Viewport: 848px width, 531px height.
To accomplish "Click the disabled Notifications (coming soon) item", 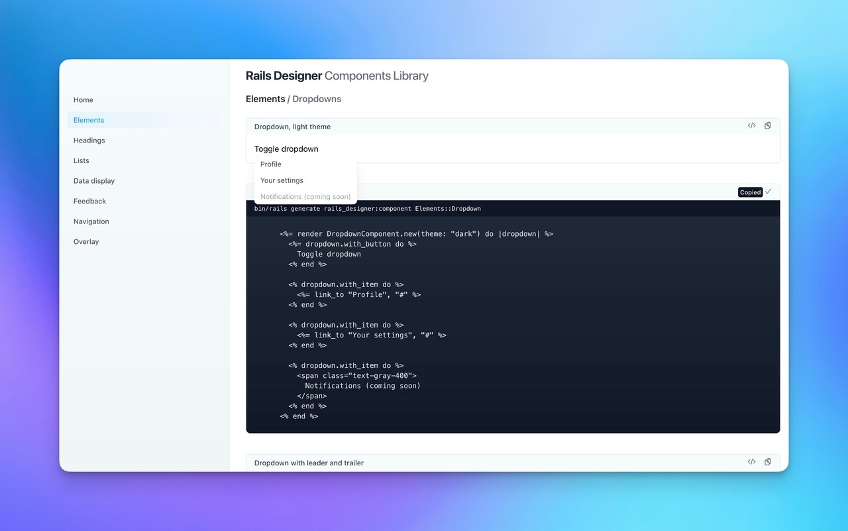I will pyautogui.click(x=305, y=196).
